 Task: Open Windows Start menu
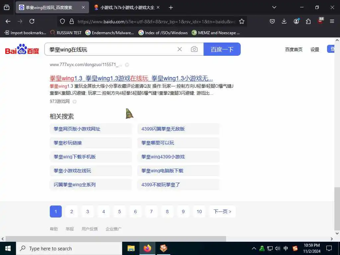click(8, 248)
